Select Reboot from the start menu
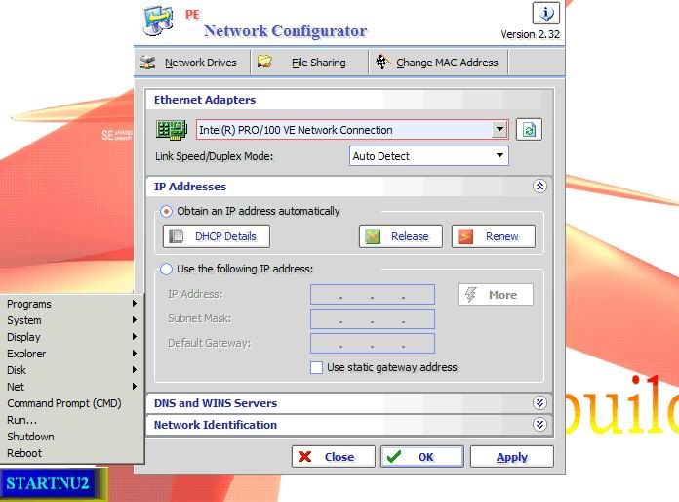Viewport: 679px width, 502px height. [x=72, y=453]
